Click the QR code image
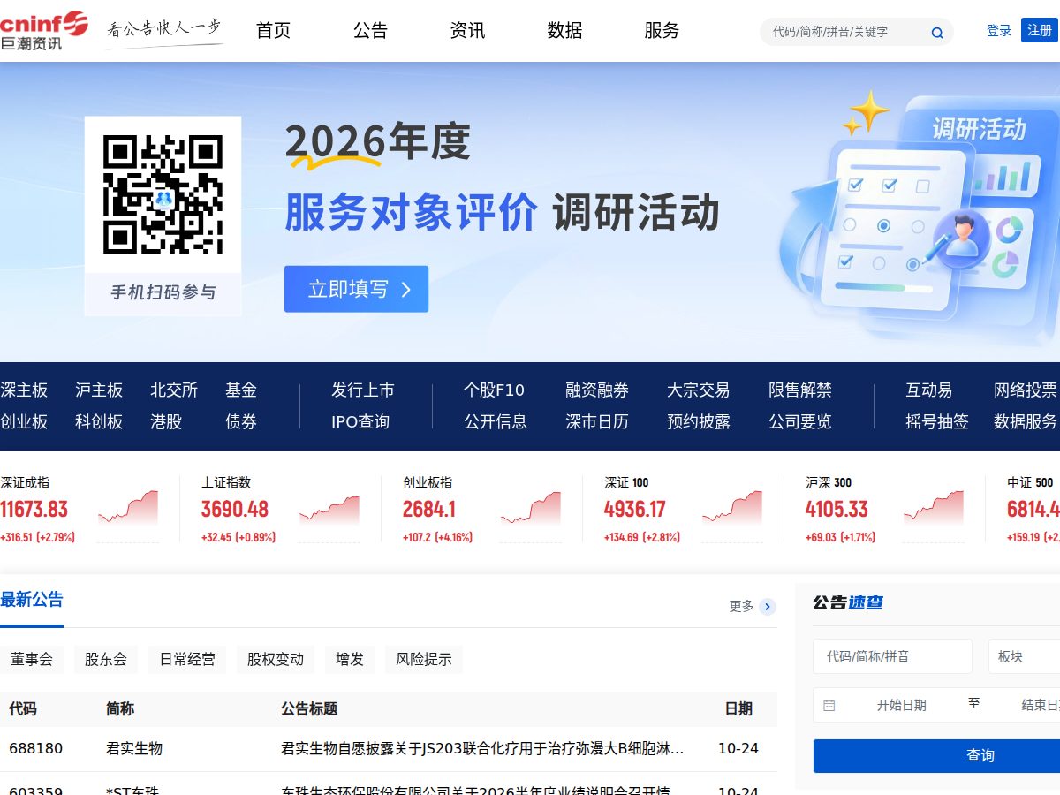Viewport: 1060px width, 795px height. [x=163, y=194]
